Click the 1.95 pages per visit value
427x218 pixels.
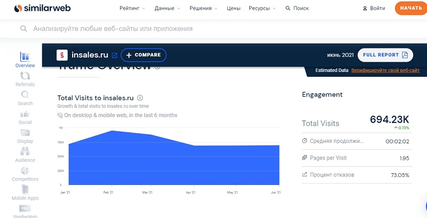[405, 158]
